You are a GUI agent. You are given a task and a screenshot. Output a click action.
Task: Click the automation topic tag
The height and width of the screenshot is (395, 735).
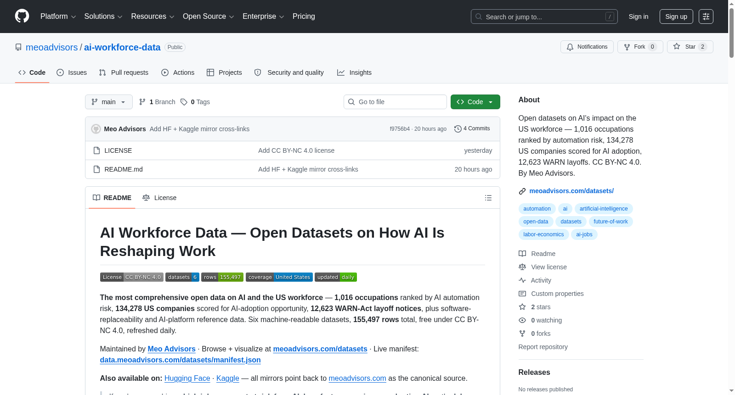tap(537, 209)
